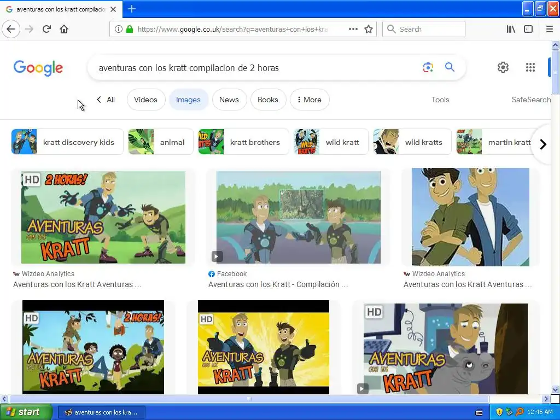Toggle the Firefox sidebar view
Screen dimensions: 560x420
(x=528, y=29)
